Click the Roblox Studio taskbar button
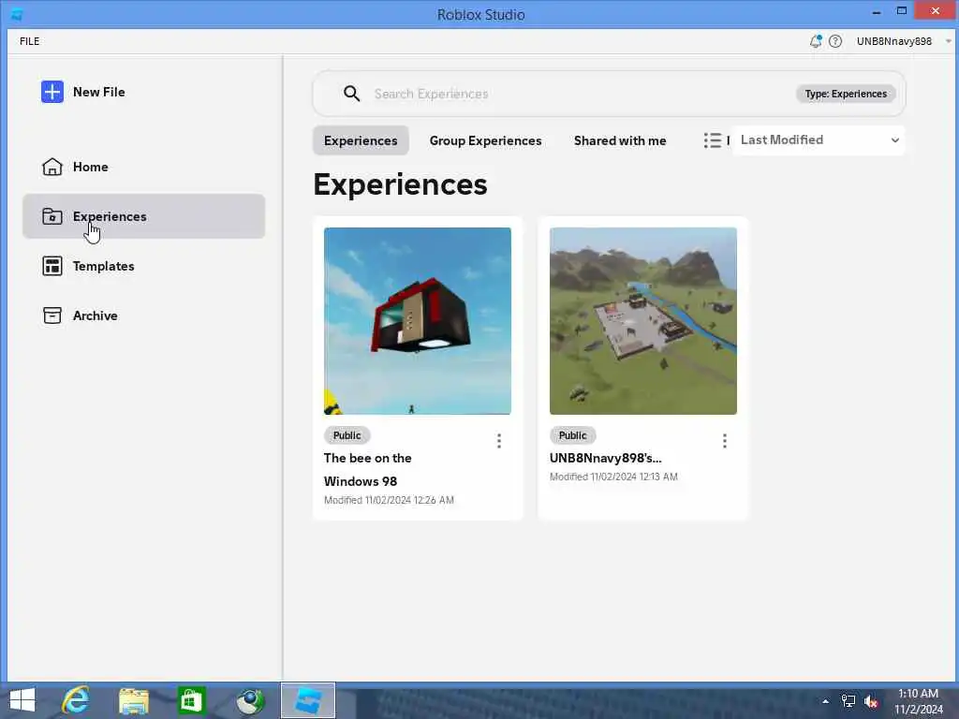Viewport: 959px width, 719px height. (x=307, y=700)
